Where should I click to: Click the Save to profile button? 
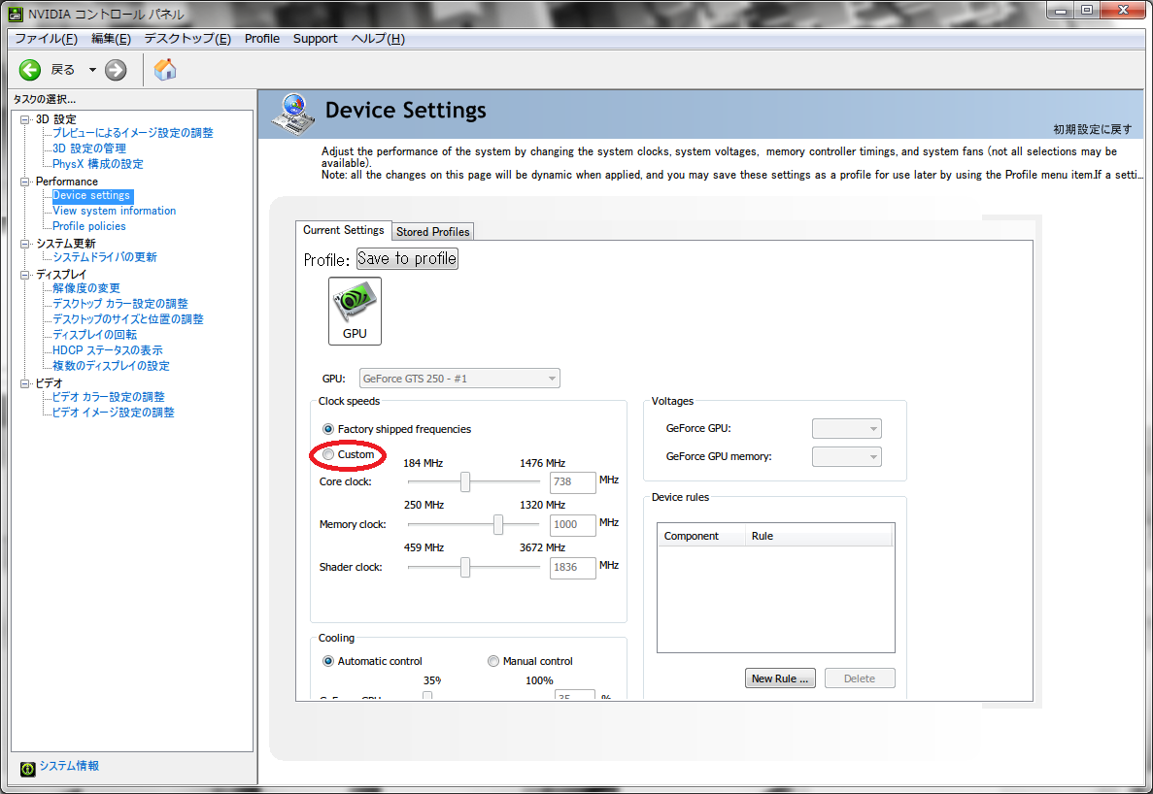click(x=407, y=258)
